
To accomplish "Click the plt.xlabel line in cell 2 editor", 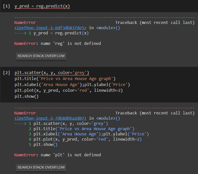I will click(x=72, y=85).
